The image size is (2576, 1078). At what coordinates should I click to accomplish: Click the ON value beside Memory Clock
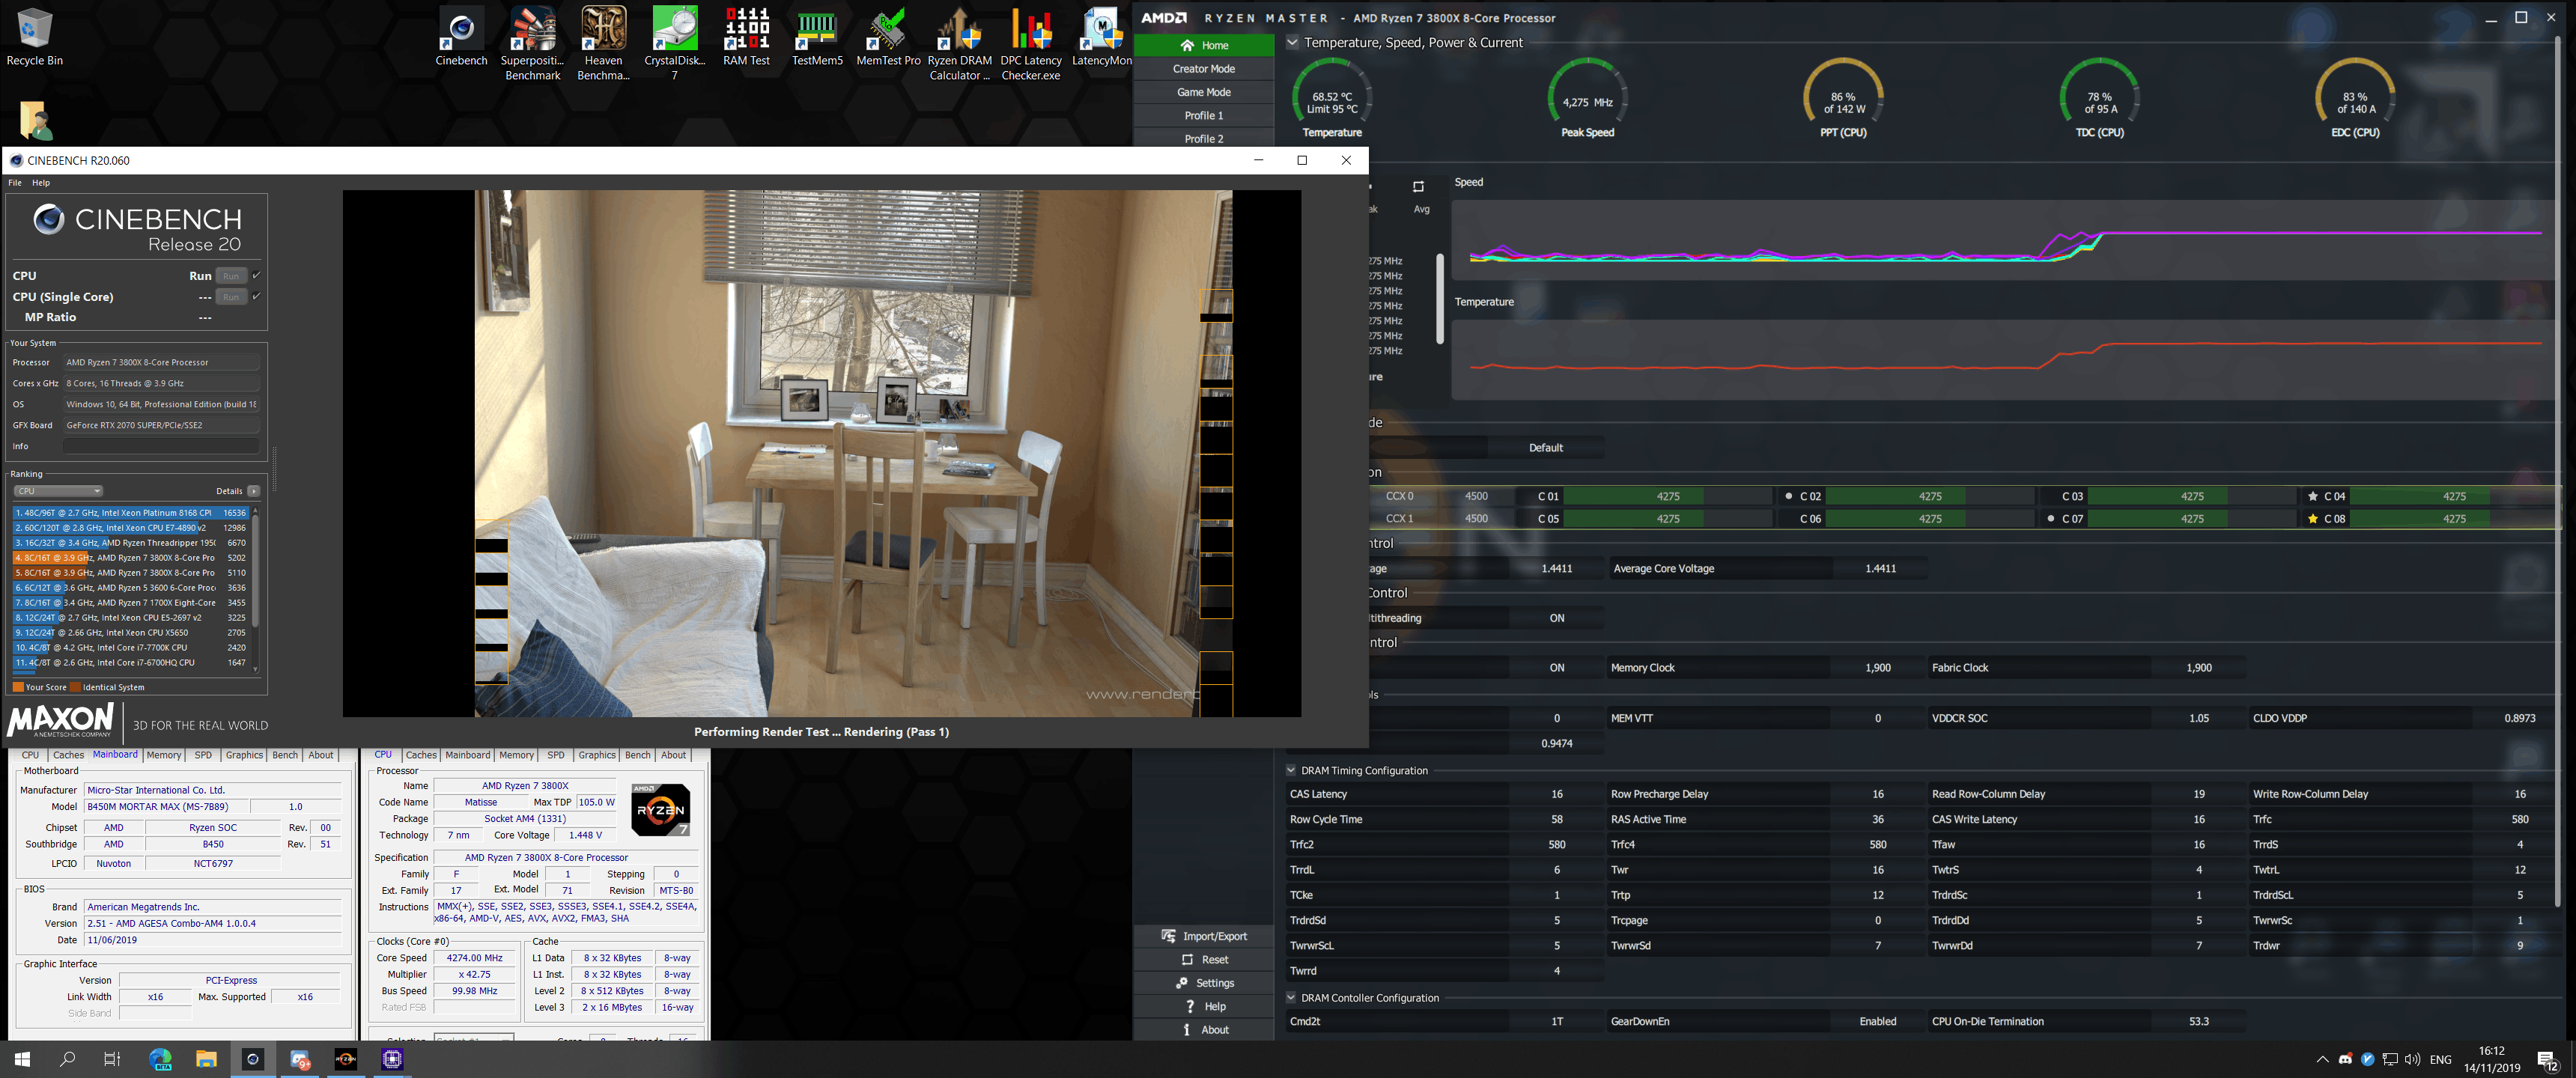pos(1556,668)
